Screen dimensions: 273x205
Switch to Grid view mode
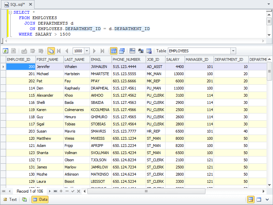click(x=114, y=51)
